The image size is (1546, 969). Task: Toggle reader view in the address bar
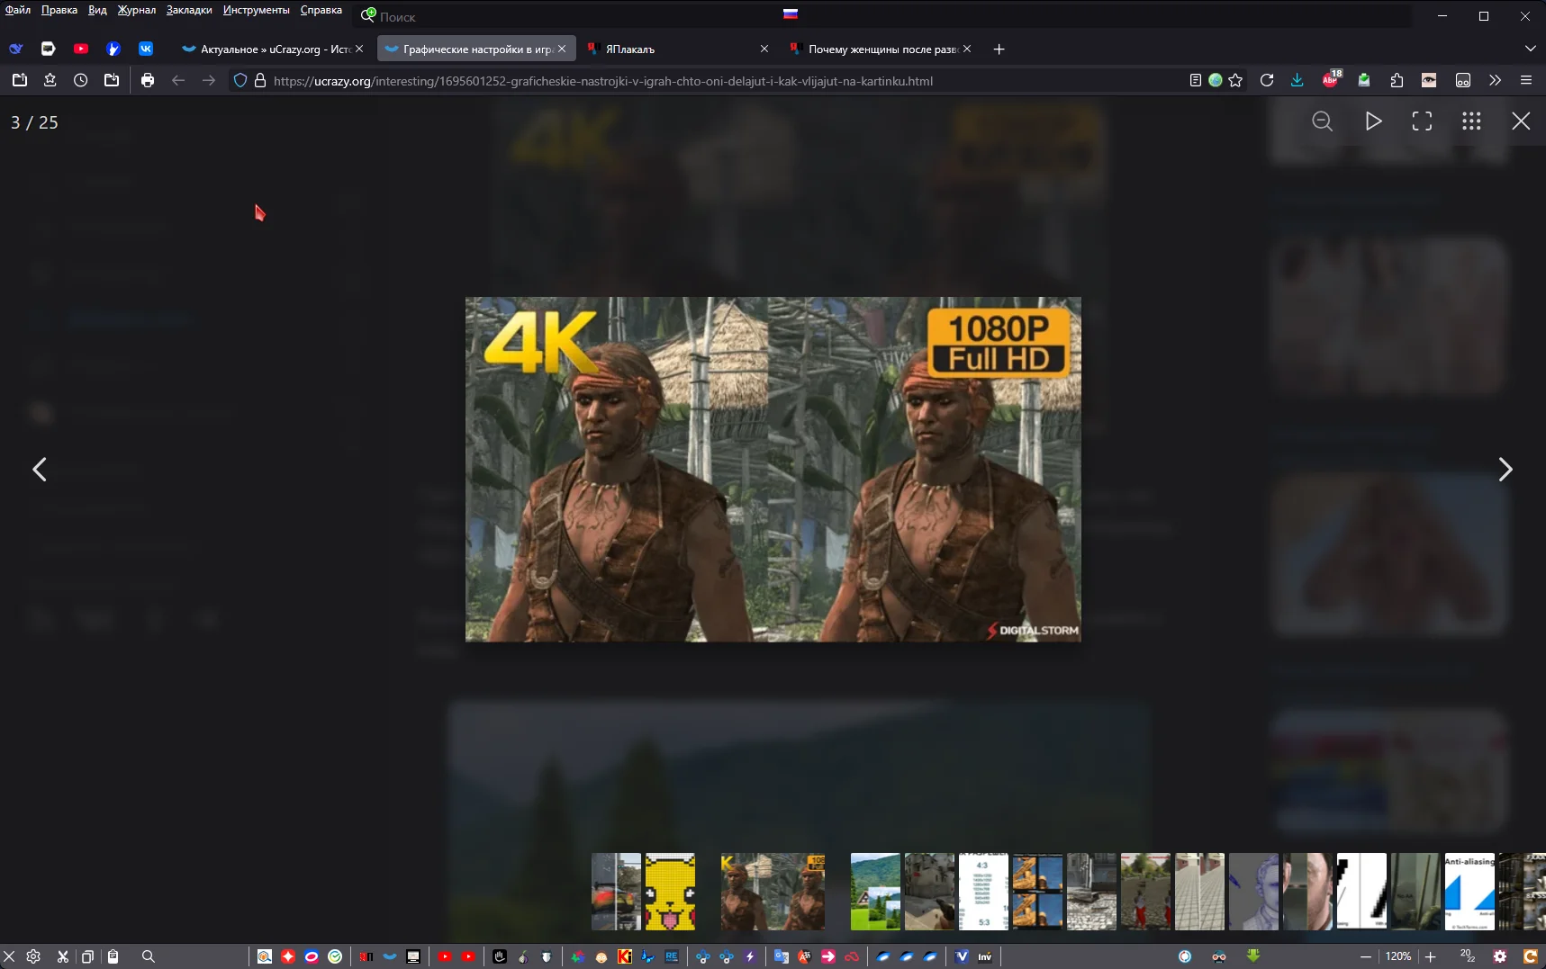(1195, 80)
